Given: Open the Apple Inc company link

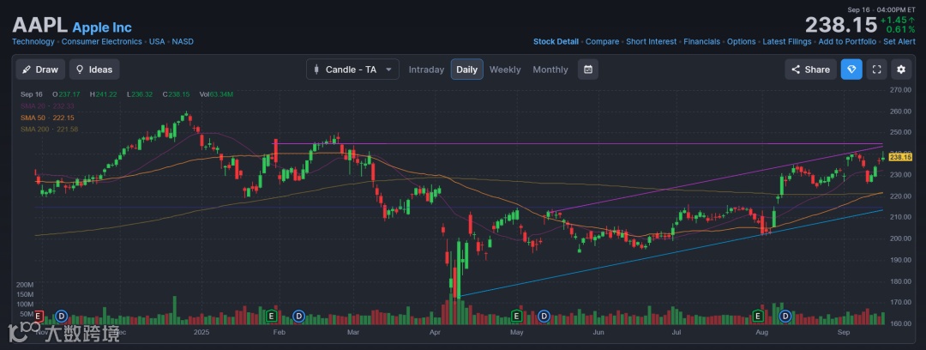Looking at the screenshot, I should click(102, 27).
